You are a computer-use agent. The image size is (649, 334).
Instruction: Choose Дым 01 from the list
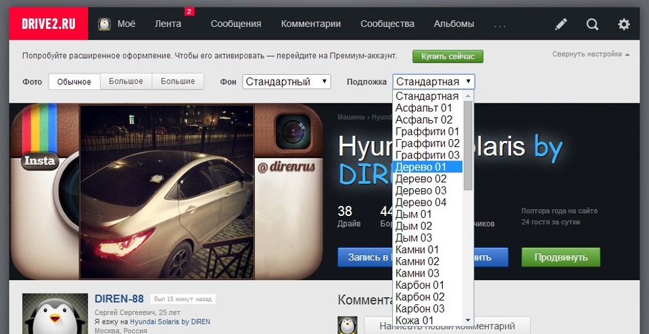(427, 214)
